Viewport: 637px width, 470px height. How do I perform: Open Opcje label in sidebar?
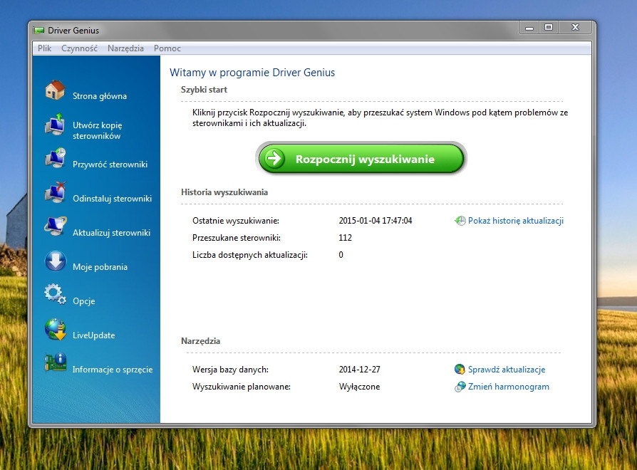[x=83, y=301]
